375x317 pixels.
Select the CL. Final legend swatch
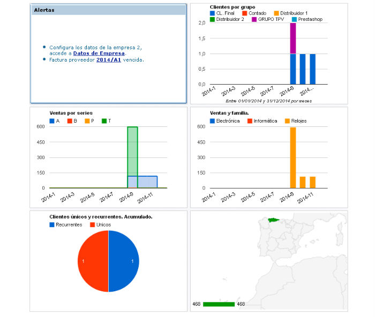(x=213, y=13)
